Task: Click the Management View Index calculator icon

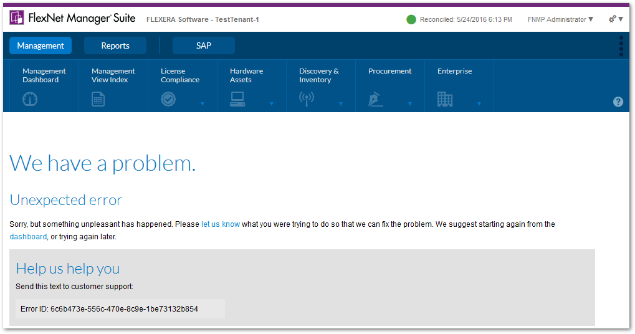Action: (98, 99)
